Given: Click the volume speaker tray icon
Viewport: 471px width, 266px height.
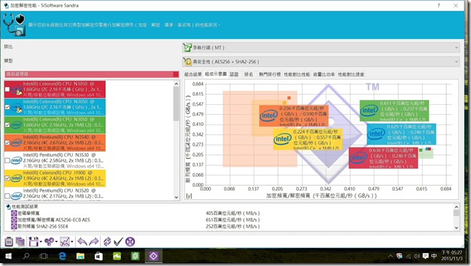Looking at the screenshot, I should [417, 256].
